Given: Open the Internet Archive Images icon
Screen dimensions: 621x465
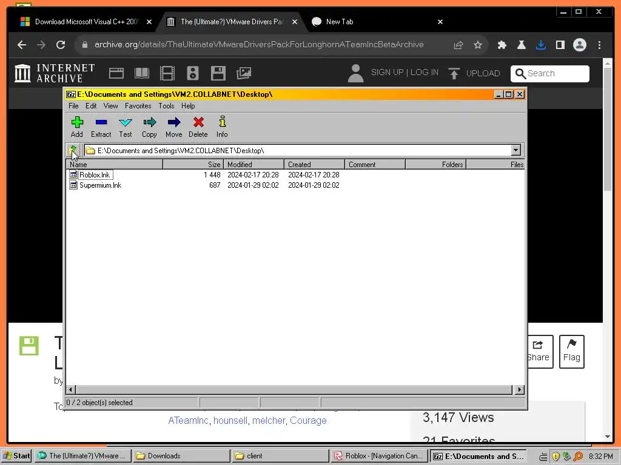Looking at the screenshot, I should pyautogui.click(x=244, y=73).
